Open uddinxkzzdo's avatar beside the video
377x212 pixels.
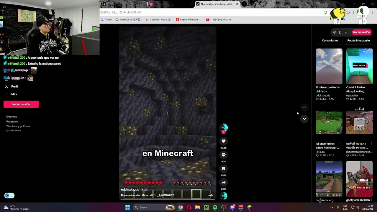pyautogui.click(x=224, y=127)
